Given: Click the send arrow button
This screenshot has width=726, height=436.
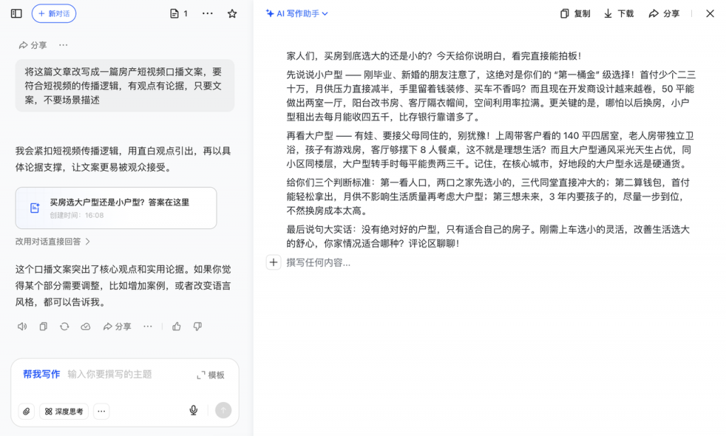Looking at the screenshot, I should (223, 410).
